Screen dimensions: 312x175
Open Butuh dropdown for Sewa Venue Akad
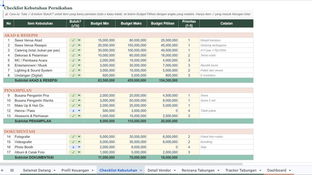click(79, 40)
